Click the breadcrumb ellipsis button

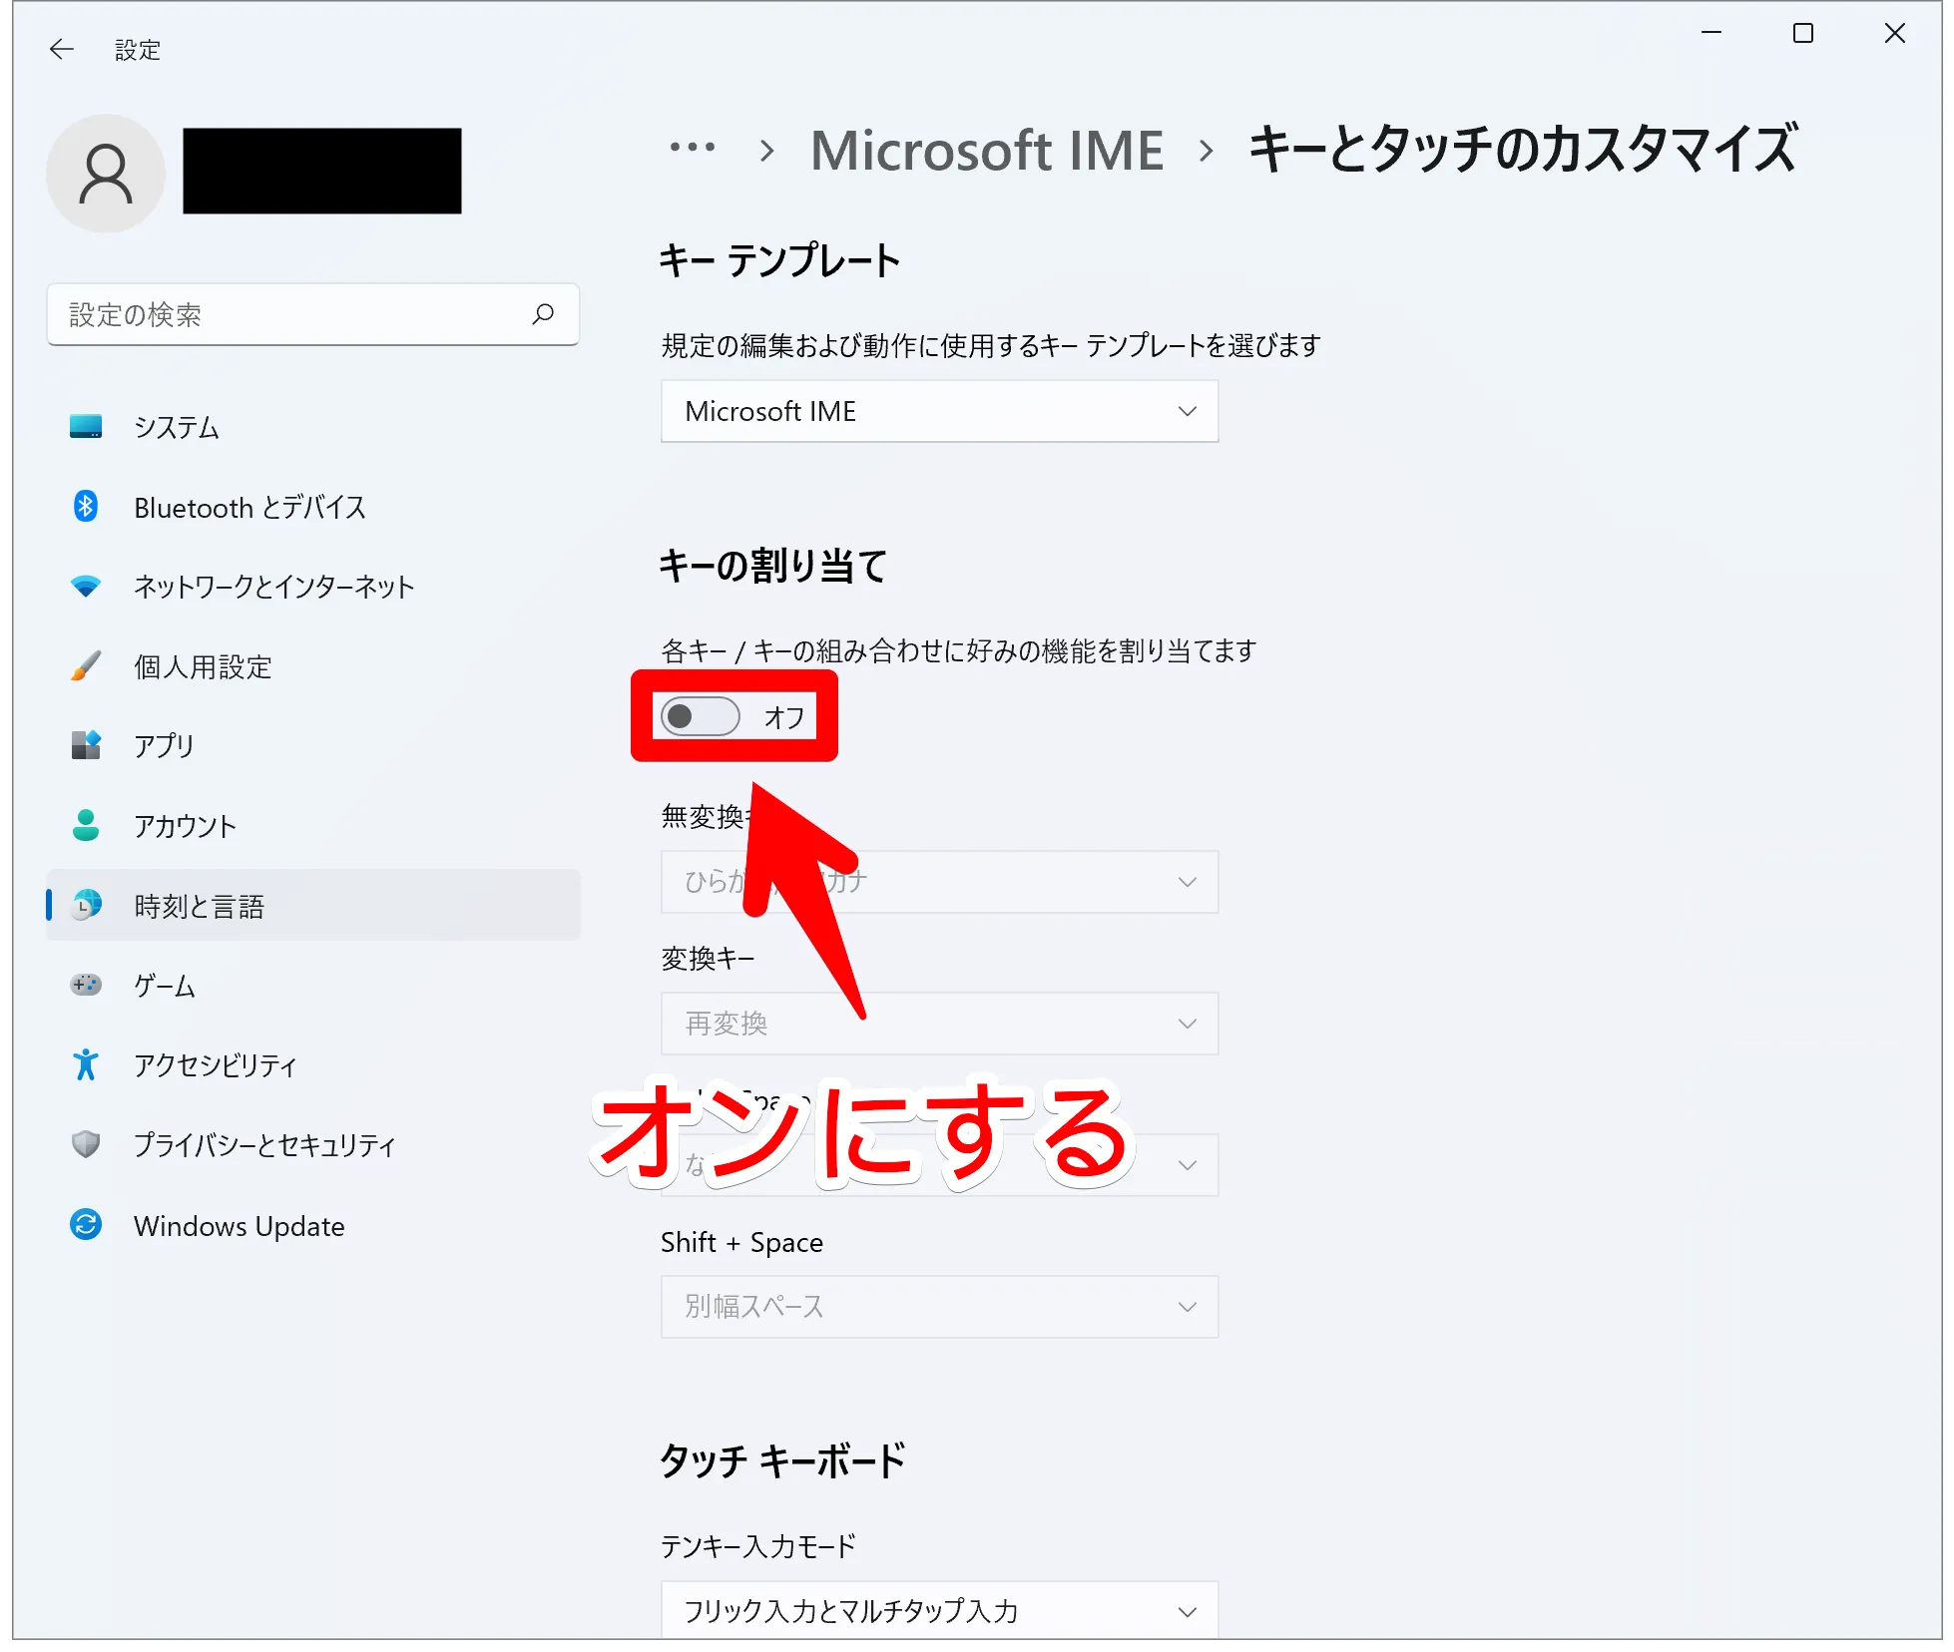[693, 149]
